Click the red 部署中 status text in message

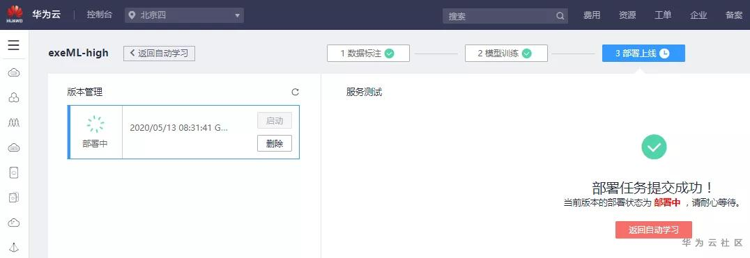tap(667, 202)
